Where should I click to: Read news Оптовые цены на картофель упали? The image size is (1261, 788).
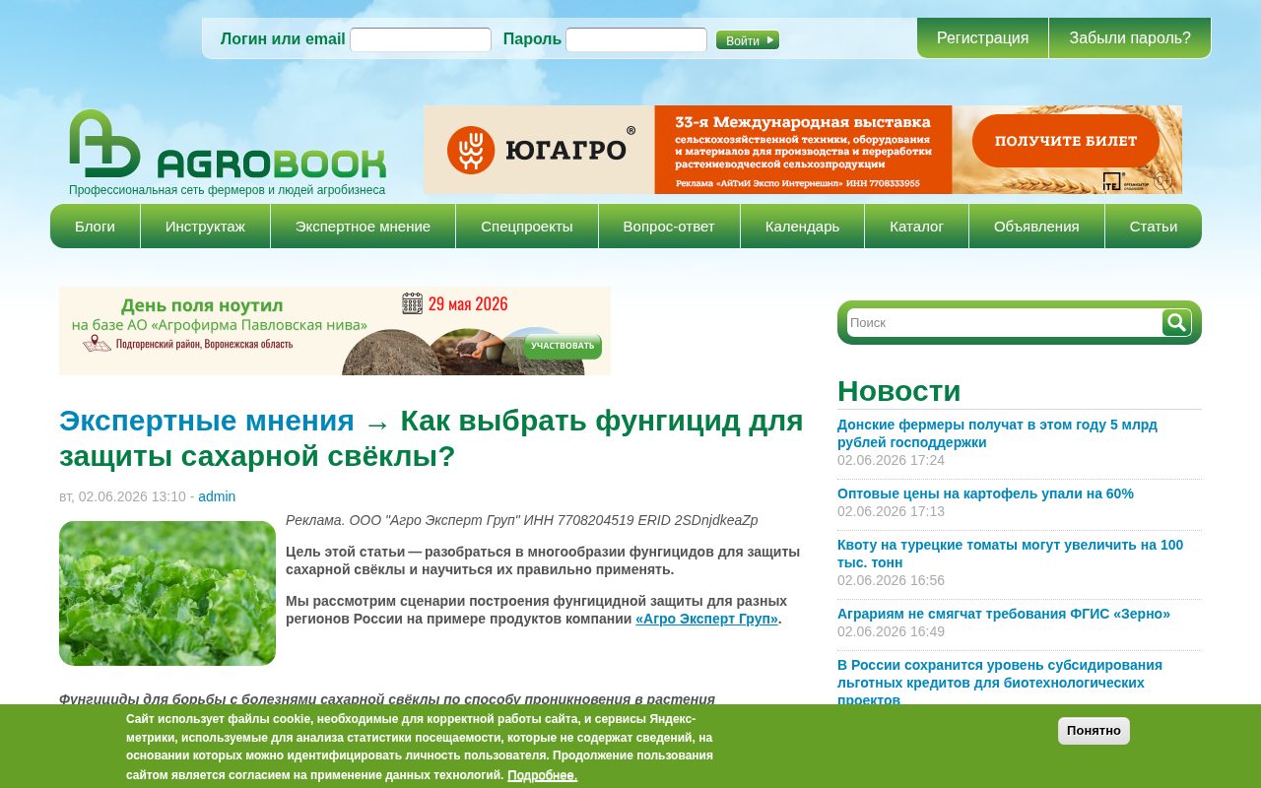click(x=985, y=493)
